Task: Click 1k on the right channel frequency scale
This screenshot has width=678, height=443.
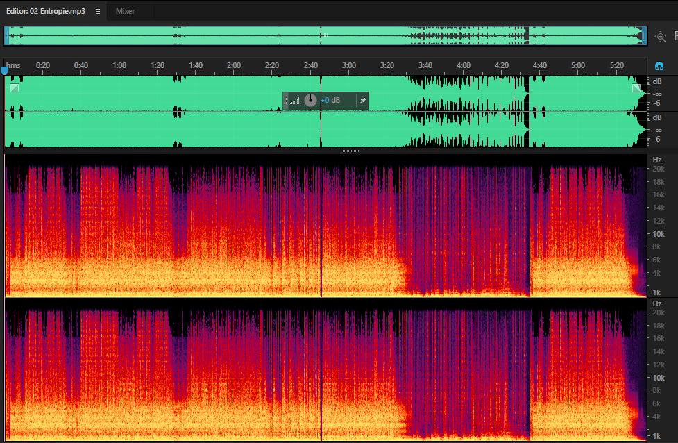Action: [x=656, y=436]
